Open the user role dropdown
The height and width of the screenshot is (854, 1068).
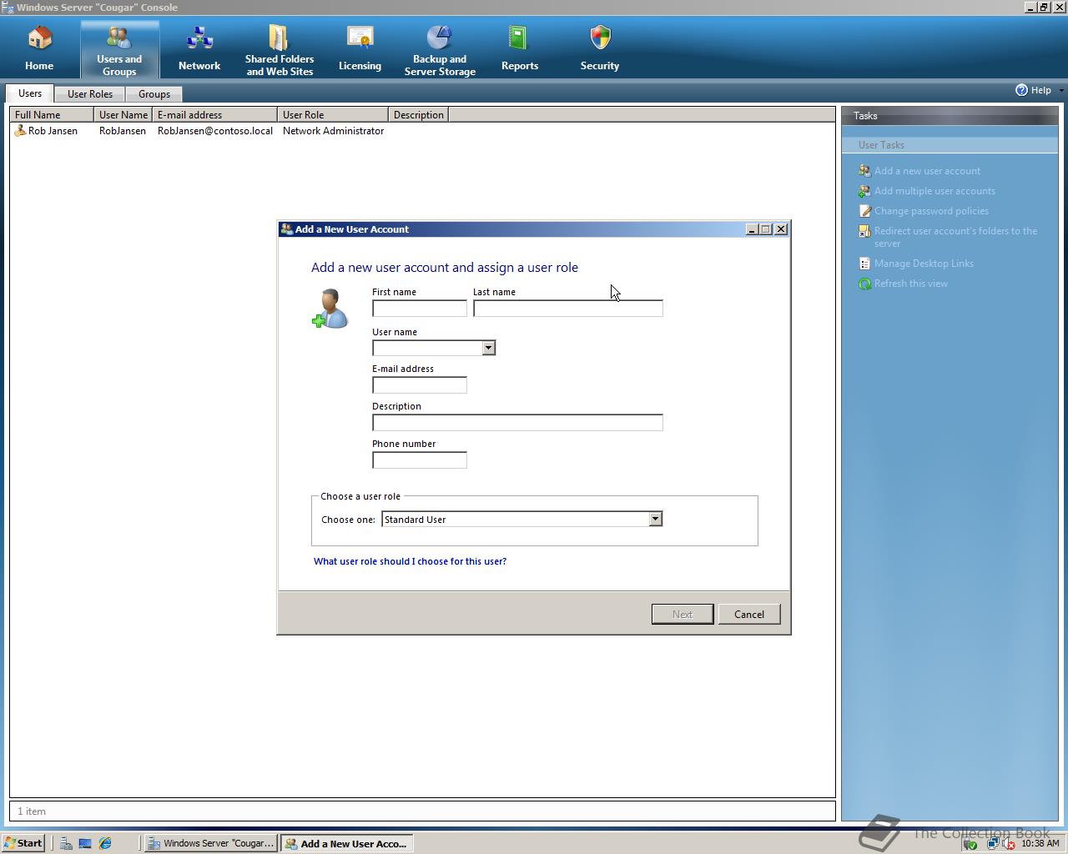pos(655,519)
